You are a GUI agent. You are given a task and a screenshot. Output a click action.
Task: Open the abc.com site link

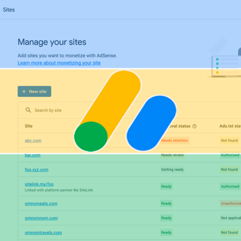click(x=33, y=140)
